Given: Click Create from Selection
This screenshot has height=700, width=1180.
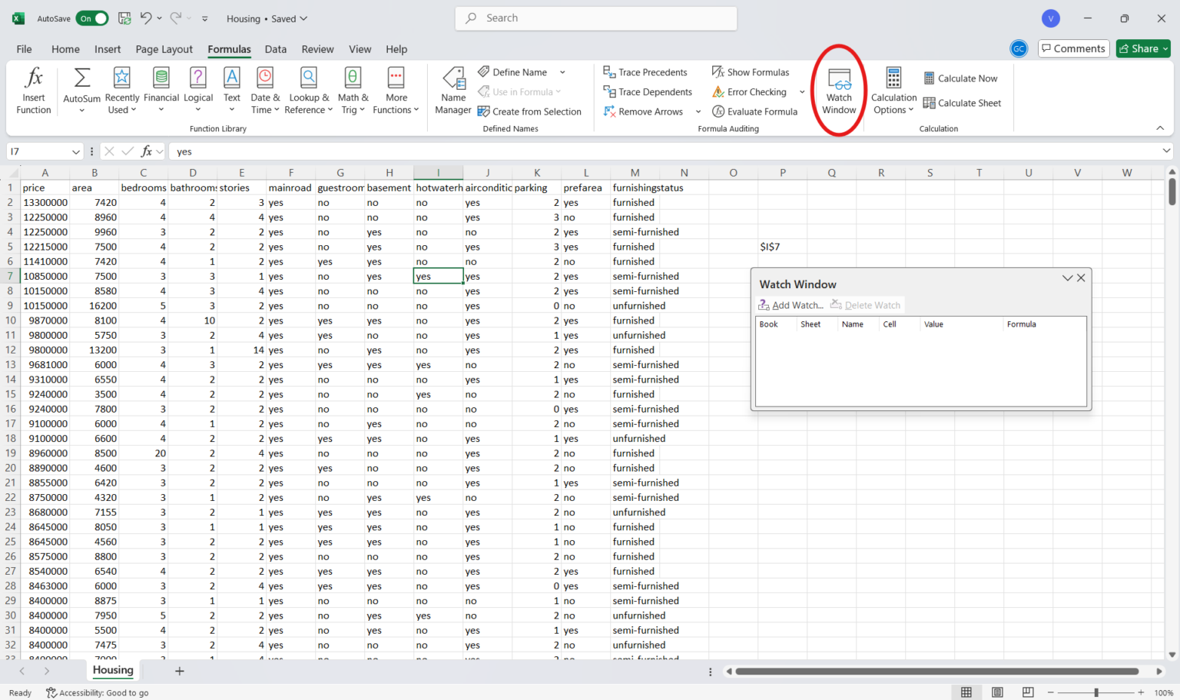Looking at the screenshot, I should click(x=530, y=111).
